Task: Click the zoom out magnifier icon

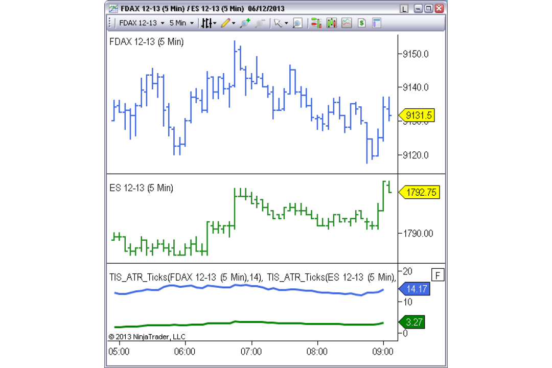Action: pyautogui.click(x=260, y=23)
